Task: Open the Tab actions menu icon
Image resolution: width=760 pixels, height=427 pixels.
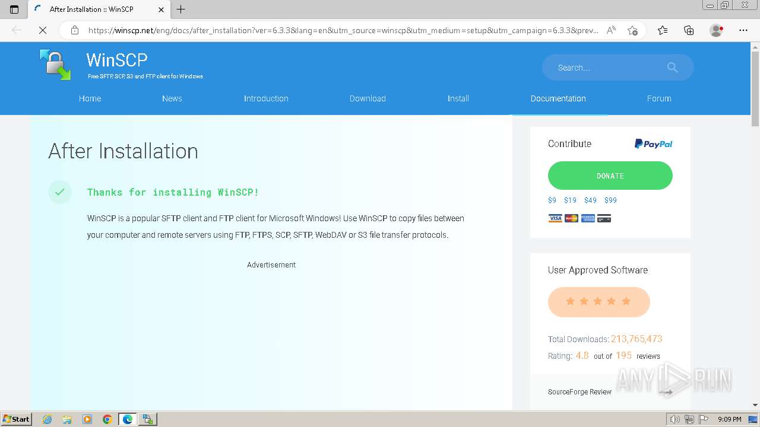Action: point(14,9)
